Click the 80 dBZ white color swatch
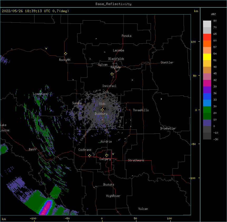 (207, 24)
